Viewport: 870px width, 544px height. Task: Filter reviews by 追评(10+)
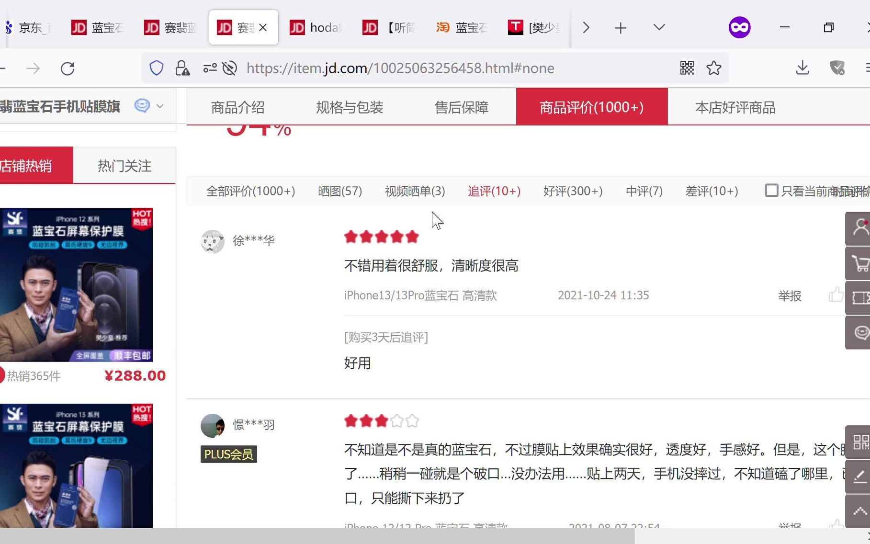(494, 191)
